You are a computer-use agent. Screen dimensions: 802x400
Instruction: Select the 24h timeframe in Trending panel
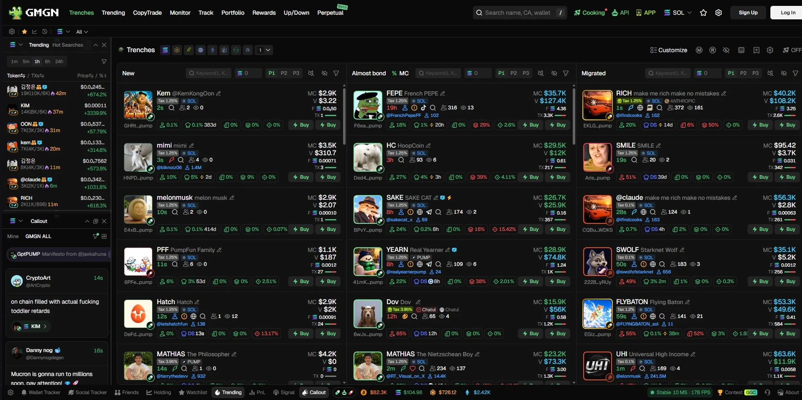point(59,61)
